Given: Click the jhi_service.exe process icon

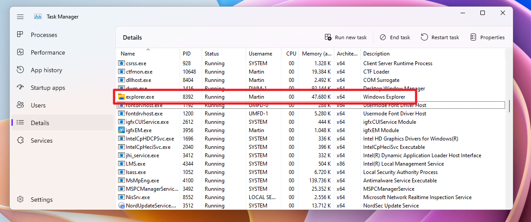Looking at the screenshot, I should 122,155.
